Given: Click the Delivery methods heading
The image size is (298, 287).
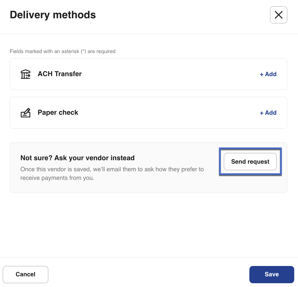Looking at the screenshot, I should click(53, 15).
